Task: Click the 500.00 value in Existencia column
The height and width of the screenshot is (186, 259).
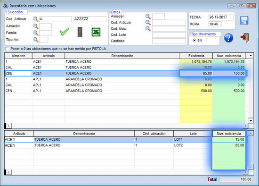Action: [x=196, y=91]
